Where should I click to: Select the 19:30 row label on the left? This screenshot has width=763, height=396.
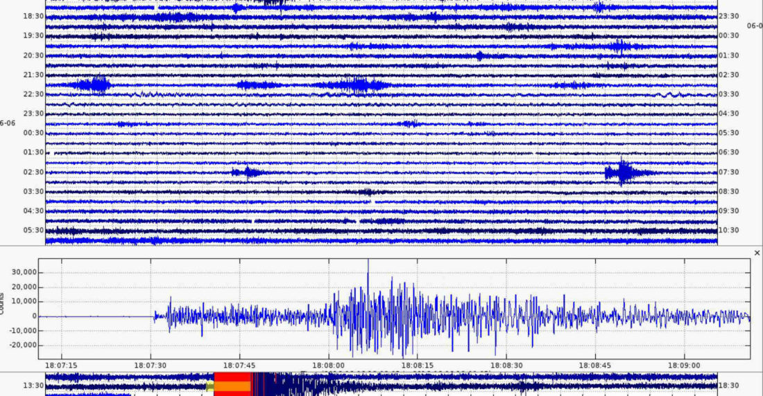(x=34, y=36)
